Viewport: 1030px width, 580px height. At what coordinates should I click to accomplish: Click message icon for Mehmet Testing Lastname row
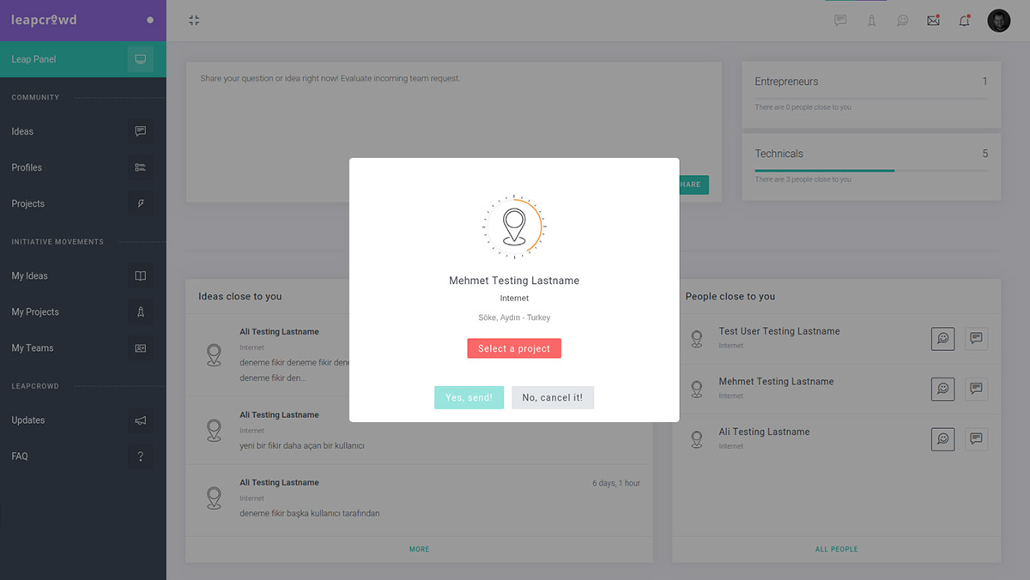[976, 389]
